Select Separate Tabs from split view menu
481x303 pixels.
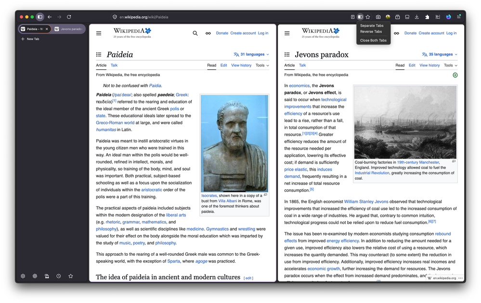point(372,26)
